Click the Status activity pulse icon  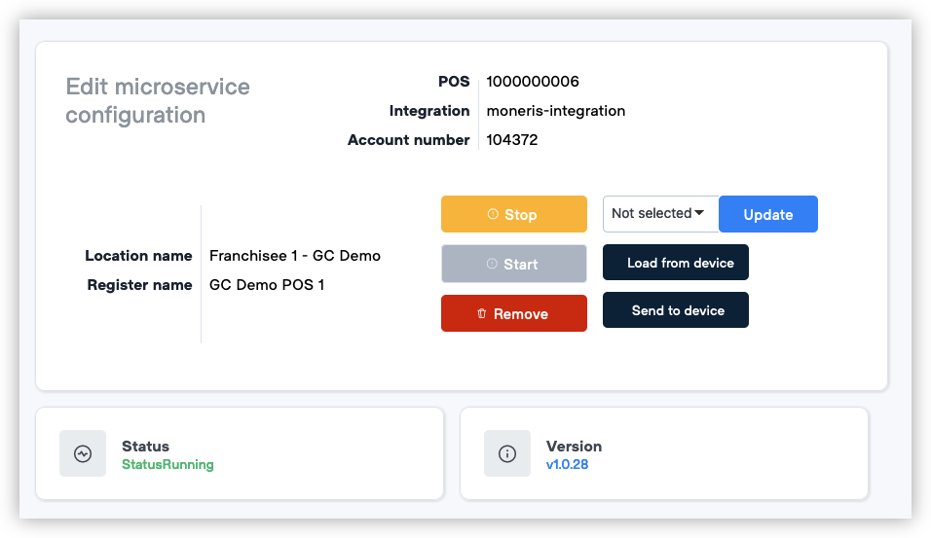[x=83, y=453]
